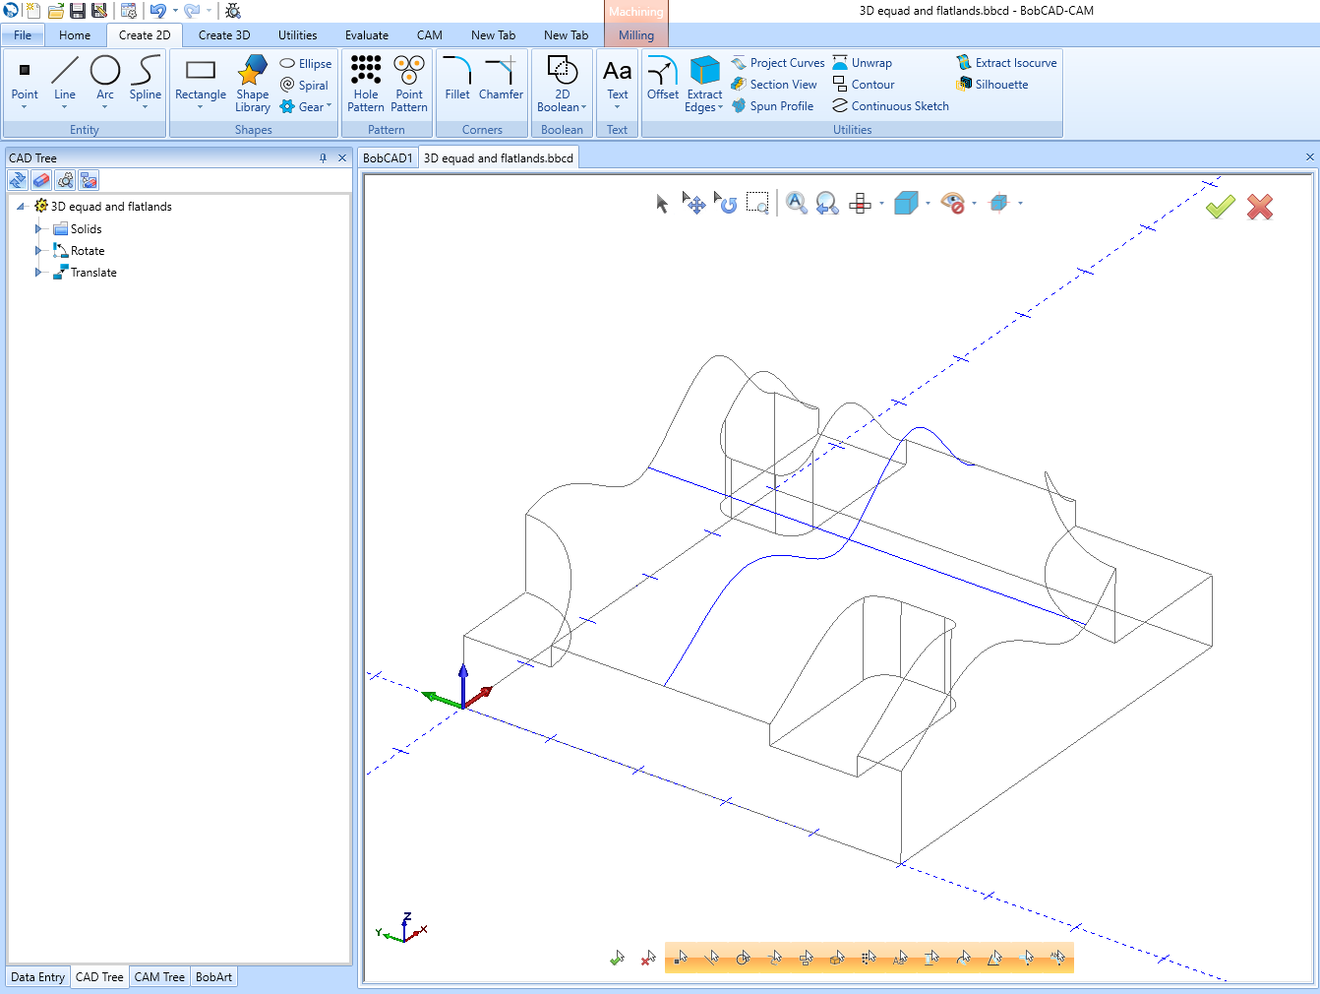Image resolution: width=1320 pixels, height=994 pixels.
Task: Open the Shape Library
Action: coord(252,83)
